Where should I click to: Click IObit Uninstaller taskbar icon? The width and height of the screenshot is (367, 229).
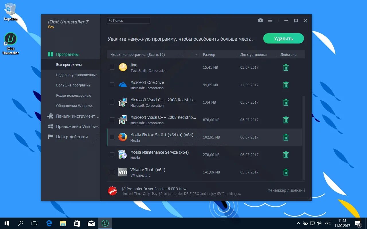[x=105, y=223]
